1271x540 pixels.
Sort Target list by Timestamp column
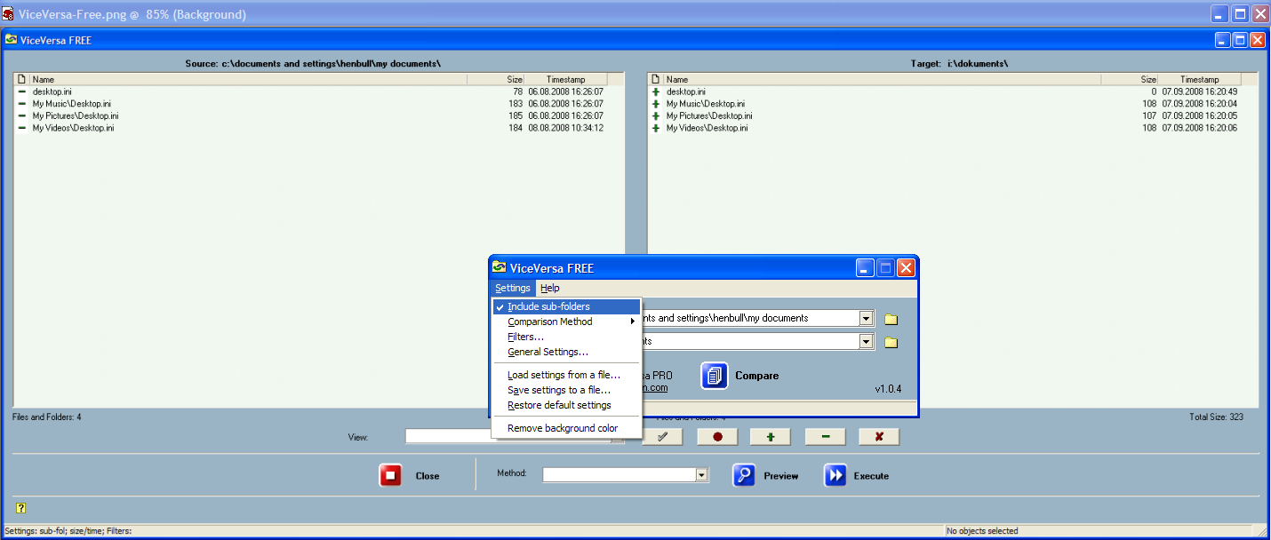pos(1201,79)
